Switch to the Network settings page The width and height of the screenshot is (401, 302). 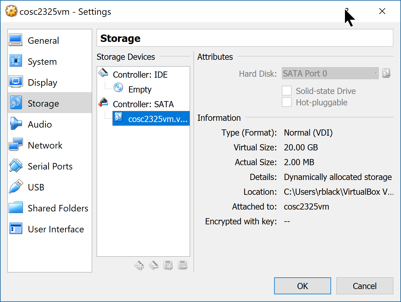[x=50, y=145]
